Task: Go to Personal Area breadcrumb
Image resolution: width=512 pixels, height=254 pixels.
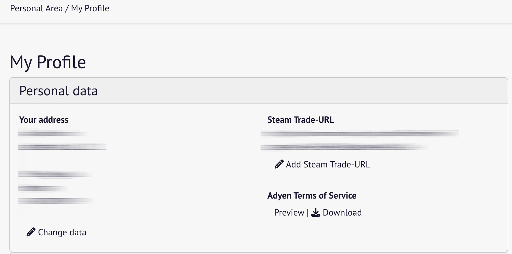Action: 36,8
